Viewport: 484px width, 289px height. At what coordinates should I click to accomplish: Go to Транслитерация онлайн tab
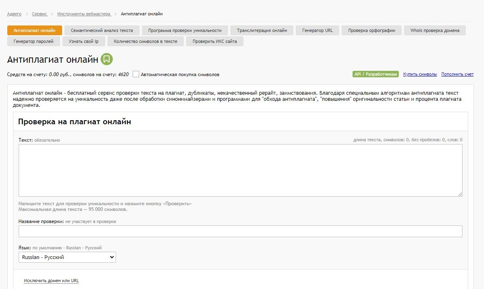pyautogui.click(x=262, y=30)
